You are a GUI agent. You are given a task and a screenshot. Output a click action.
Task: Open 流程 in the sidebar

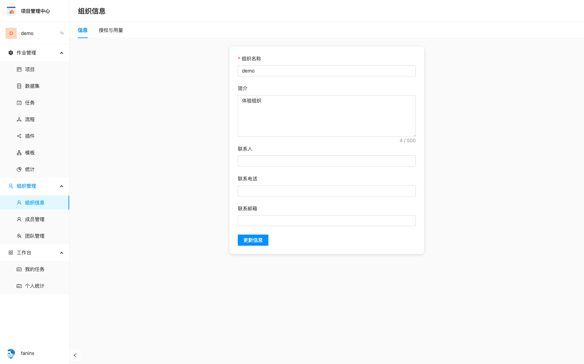[35, 119]
